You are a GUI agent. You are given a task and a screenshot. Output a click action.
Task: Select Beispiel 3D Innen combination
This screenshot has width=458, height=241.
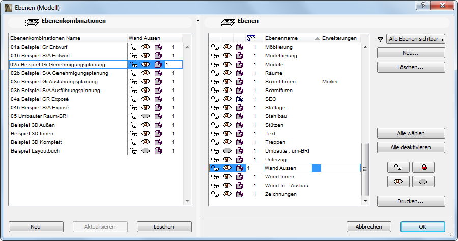[32, 134]
